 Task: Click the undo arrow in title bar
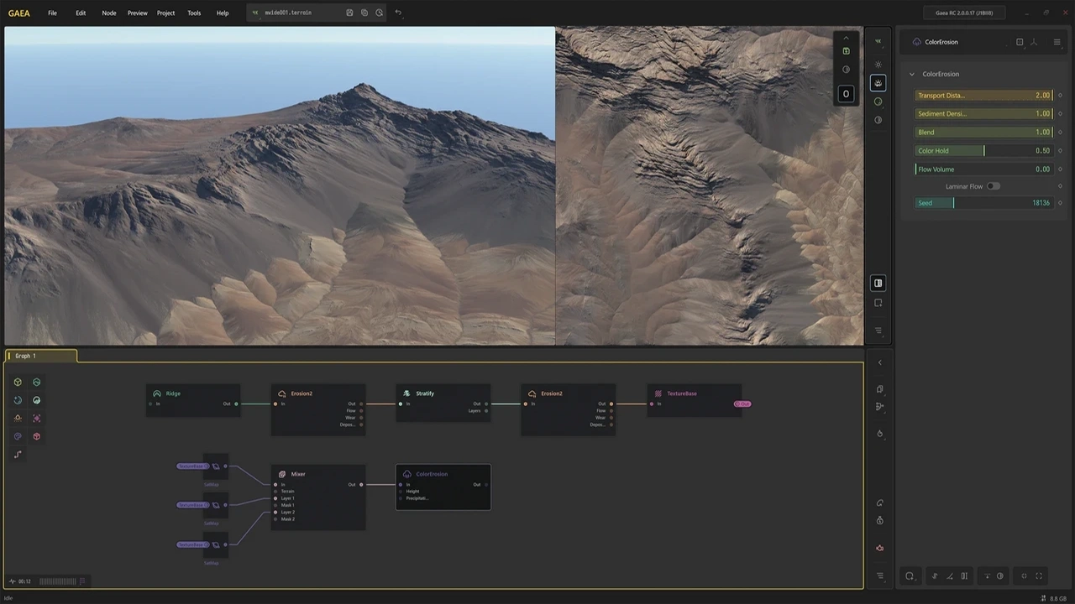(x=398, y=13)
